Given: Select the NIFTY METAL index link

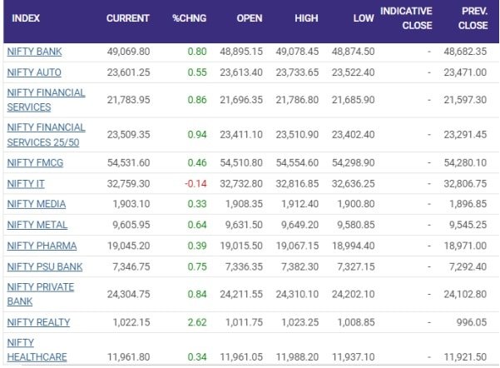Looking at the screenshot, I should pos(37,225).
